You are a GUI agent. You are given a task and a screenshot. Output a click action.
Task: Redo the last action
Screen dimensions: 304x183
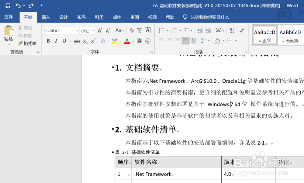(31, 5)
